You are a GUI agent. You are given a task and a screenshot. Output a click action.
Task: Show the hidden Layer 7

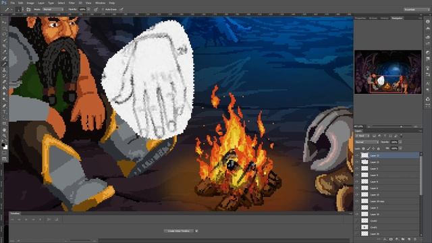357,208
